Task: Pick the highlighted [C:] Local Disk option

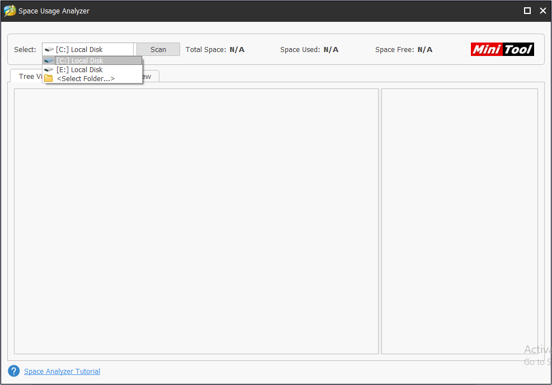Action: tap(79, 60)
